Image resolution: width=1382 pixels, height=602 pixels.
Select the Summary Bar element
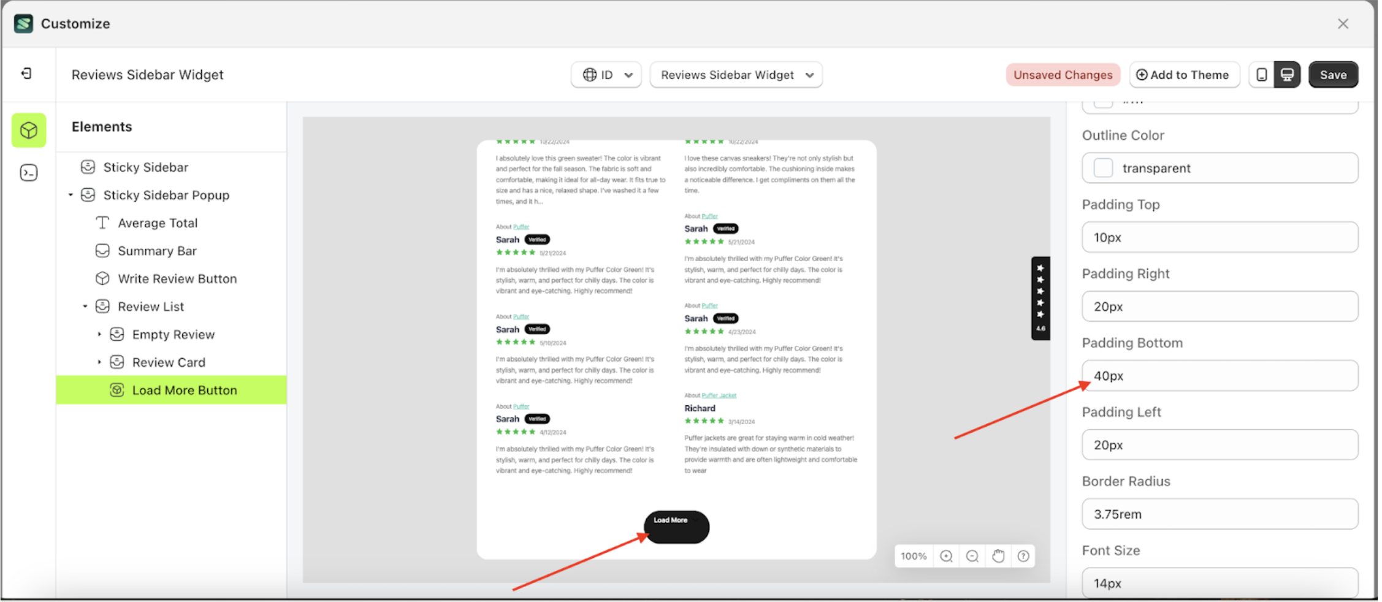pyautogui.click(x=158, y=250)
